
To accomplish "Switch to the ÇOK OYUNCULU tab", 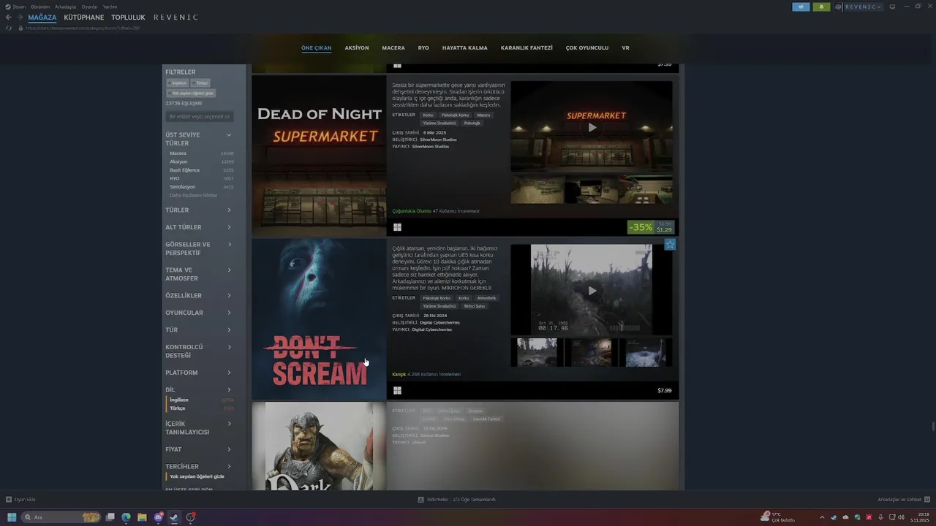I will [x=587, y=48].
